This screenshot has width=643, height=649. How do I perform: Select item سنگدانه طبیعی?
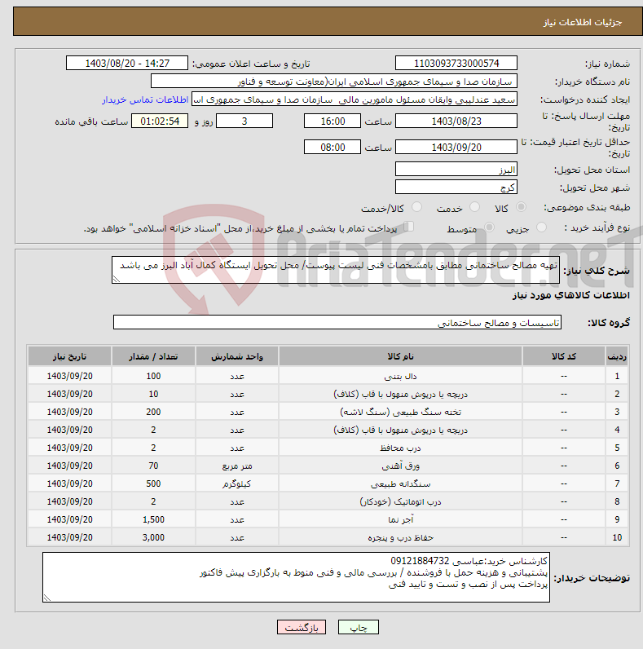400,483
